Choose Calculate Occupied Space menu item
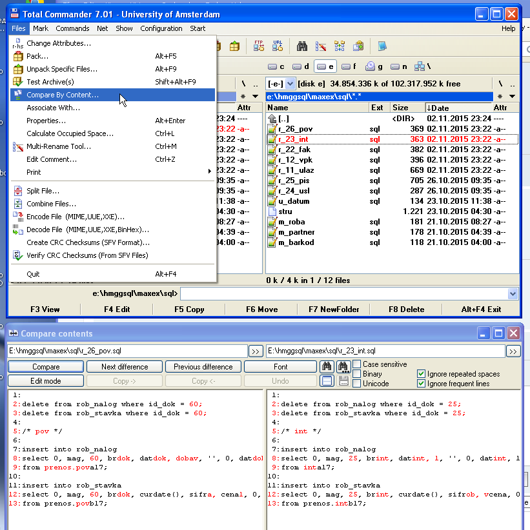This screenshot has height=530, width=530. (113, 133)
